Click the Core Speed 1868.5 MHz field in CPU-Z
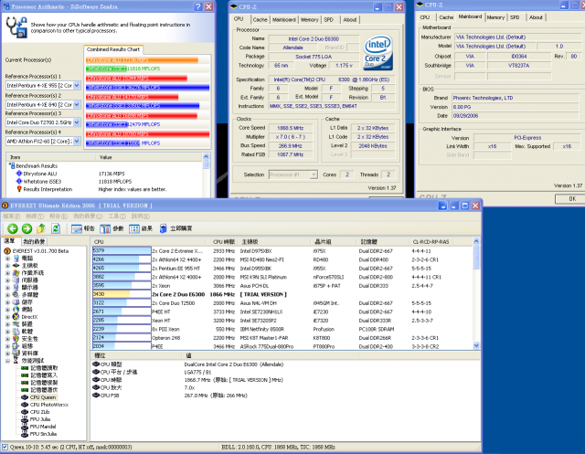 coord(291,128)
